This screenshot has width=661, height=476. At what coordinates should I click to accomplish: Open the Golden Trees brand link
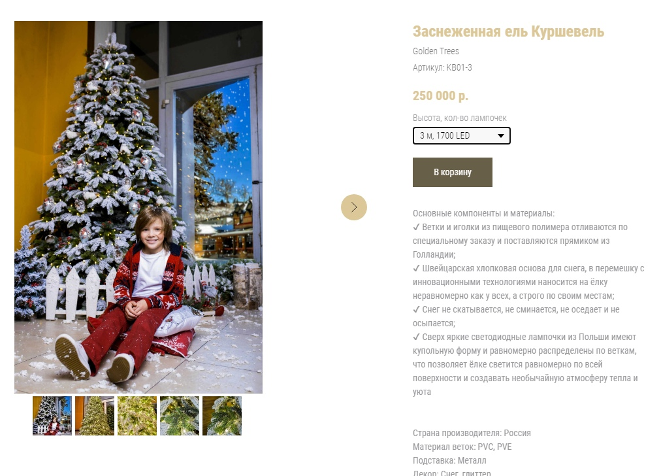tap(436, 51)
